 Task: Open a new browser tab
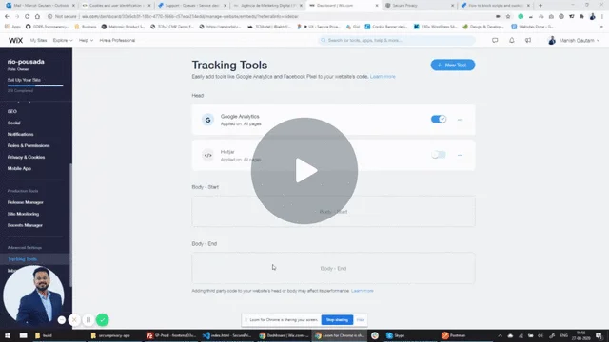[x=540, y=6]
